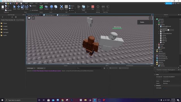Click the plus icon next to IsBlocking

point(168,30)
